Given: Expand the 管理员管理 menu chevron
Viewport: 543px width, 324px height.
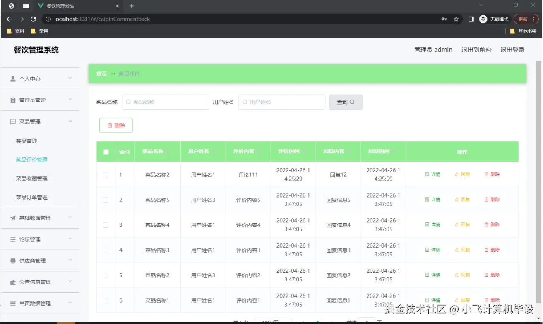Looking at the screenshot, I should 70,100.
